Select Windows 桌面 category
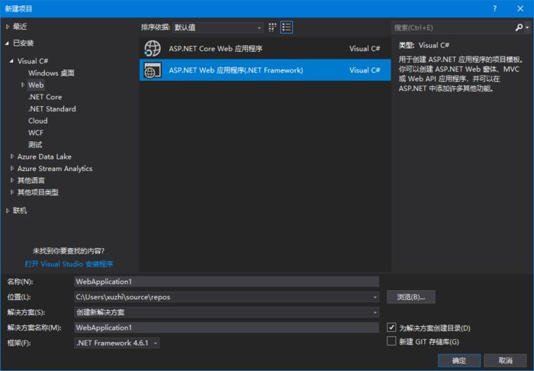This screenshot has height=371, width=534. [x=51, y=73]
